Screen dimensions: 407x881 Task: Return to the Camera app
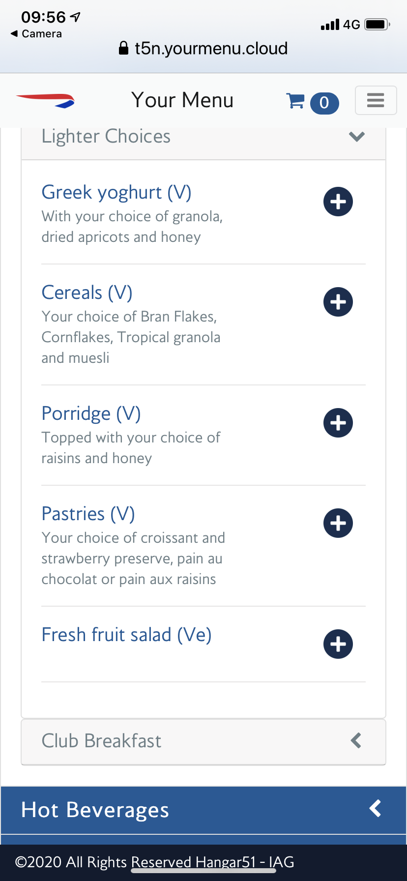[37, 33]
